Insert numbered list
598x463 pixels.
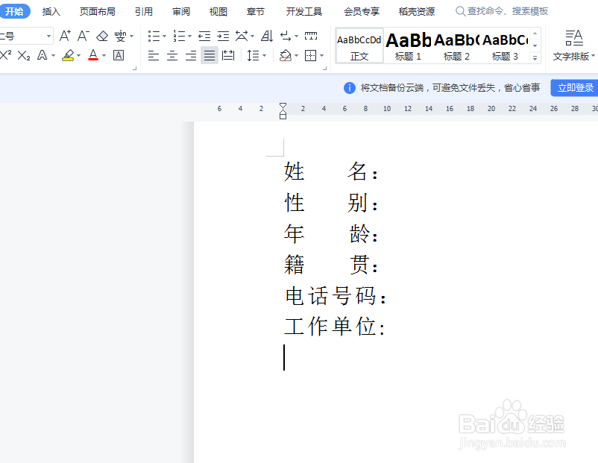point(179,37)
